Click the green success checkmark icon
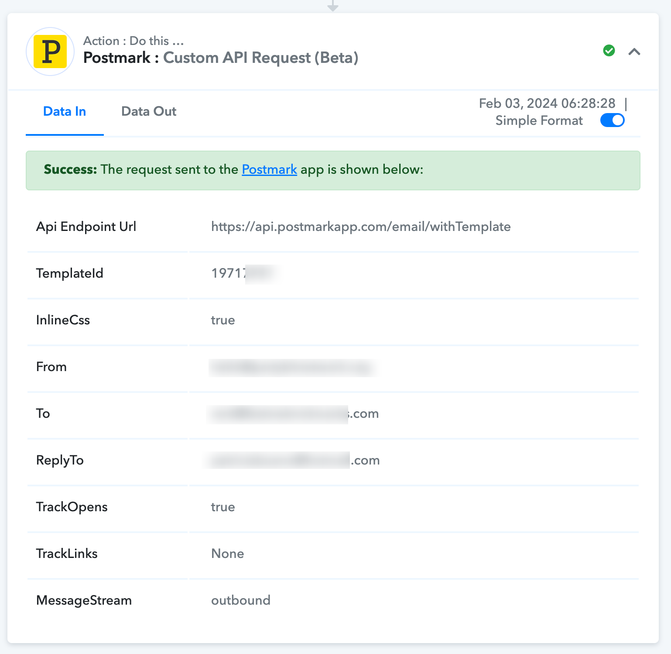 point(609,51)
